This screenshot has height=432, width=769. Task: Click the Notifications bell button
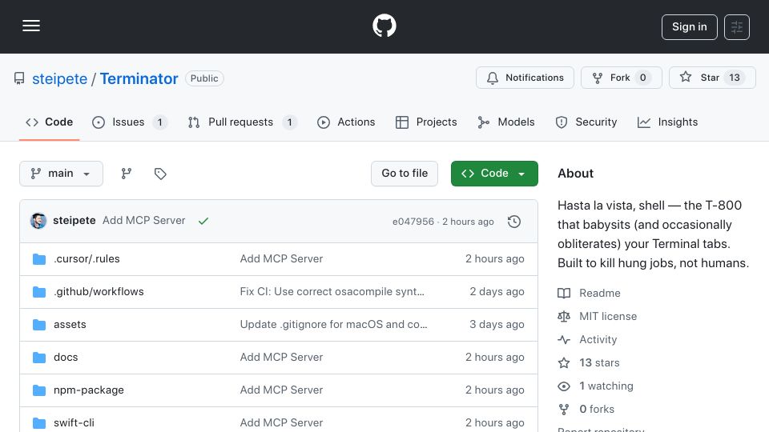pos(525,78)
